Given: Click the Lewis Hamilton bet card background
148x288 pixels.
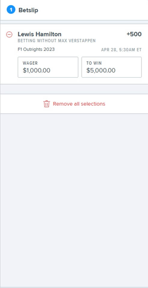Looking at the screenshot, I should tap(74, 54).
